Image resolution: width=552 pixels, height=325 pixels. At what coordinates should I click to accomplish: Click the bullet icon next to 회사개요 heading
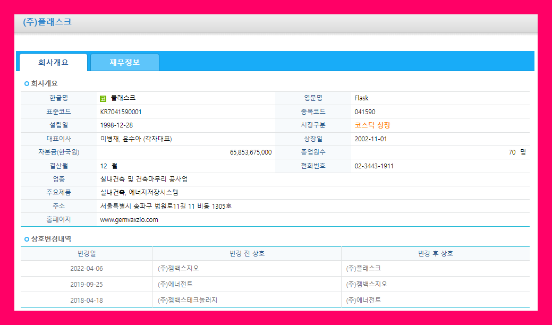[x=27, y=84]
